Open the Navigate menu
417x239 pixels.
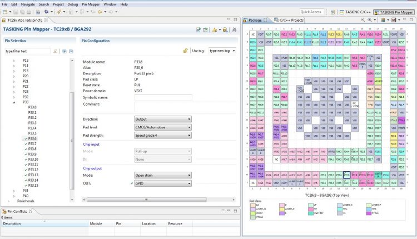(28, 4)
